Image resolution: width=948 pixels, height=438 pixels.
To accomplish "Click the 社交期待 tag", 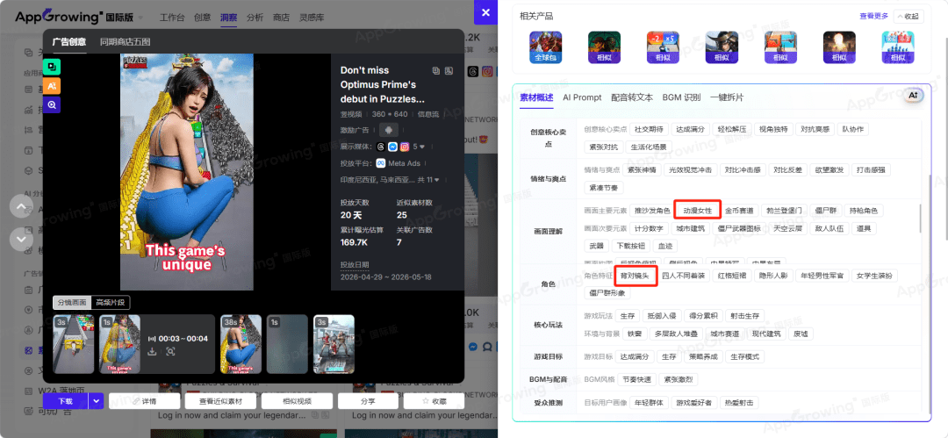I will point(649,129).
